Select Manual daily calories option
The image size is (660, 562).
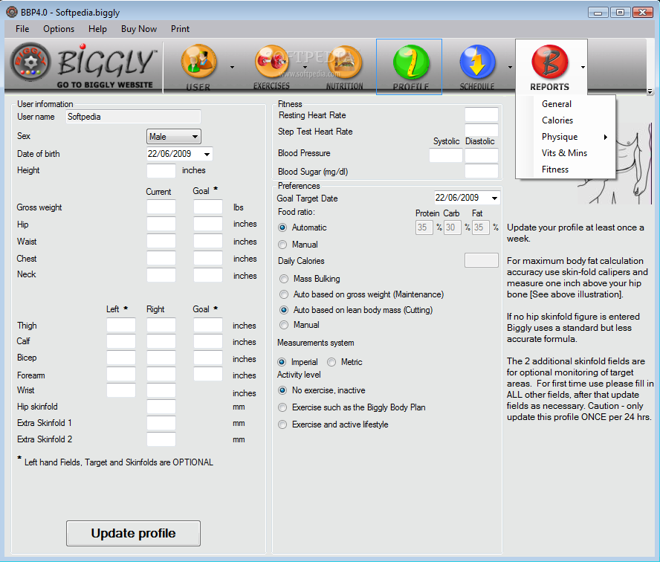(284, 325)
